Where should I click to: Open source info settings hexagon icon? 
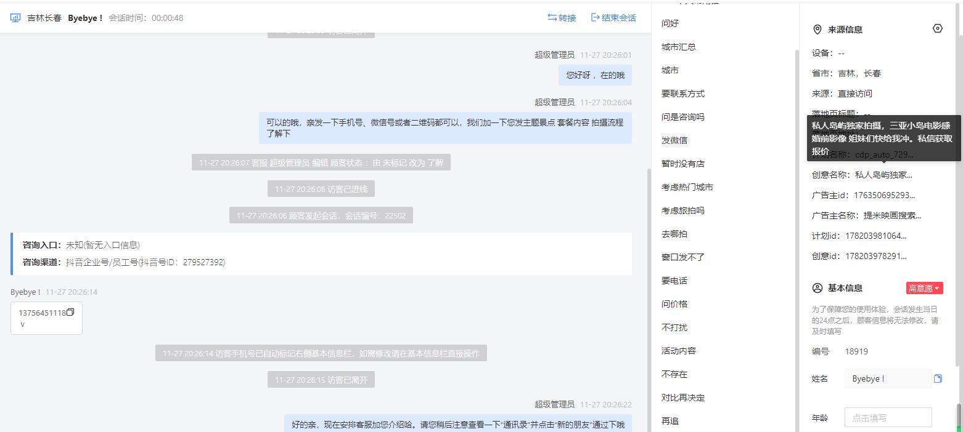tap(938, 28)
